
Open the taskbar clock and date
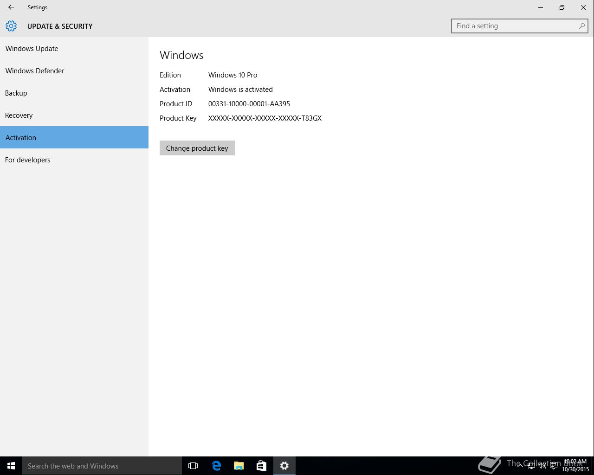(575, 466)
